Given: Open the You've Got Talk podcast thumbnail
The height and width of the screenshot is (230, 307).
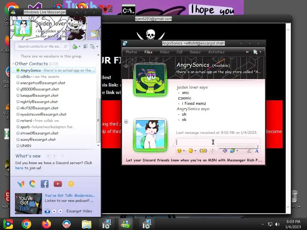Looking at the screenshot, I should click(28, 203).
